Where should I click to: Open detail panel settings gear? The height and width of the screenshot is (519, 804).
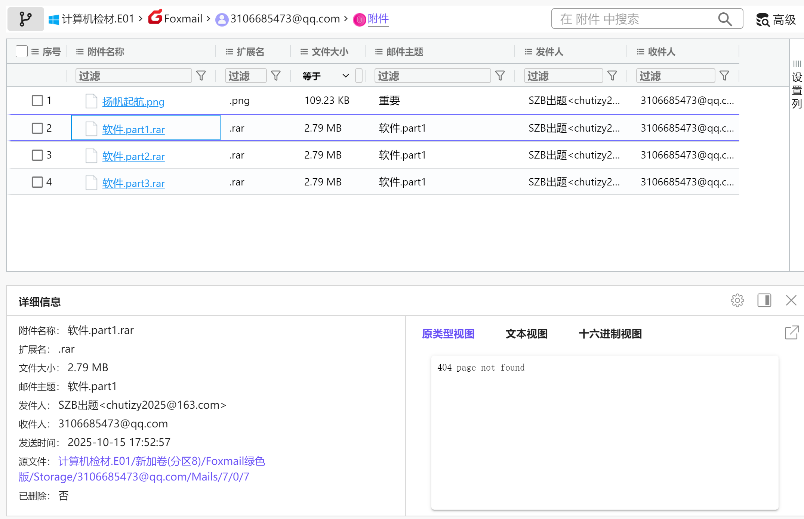[x=737, y=300]
